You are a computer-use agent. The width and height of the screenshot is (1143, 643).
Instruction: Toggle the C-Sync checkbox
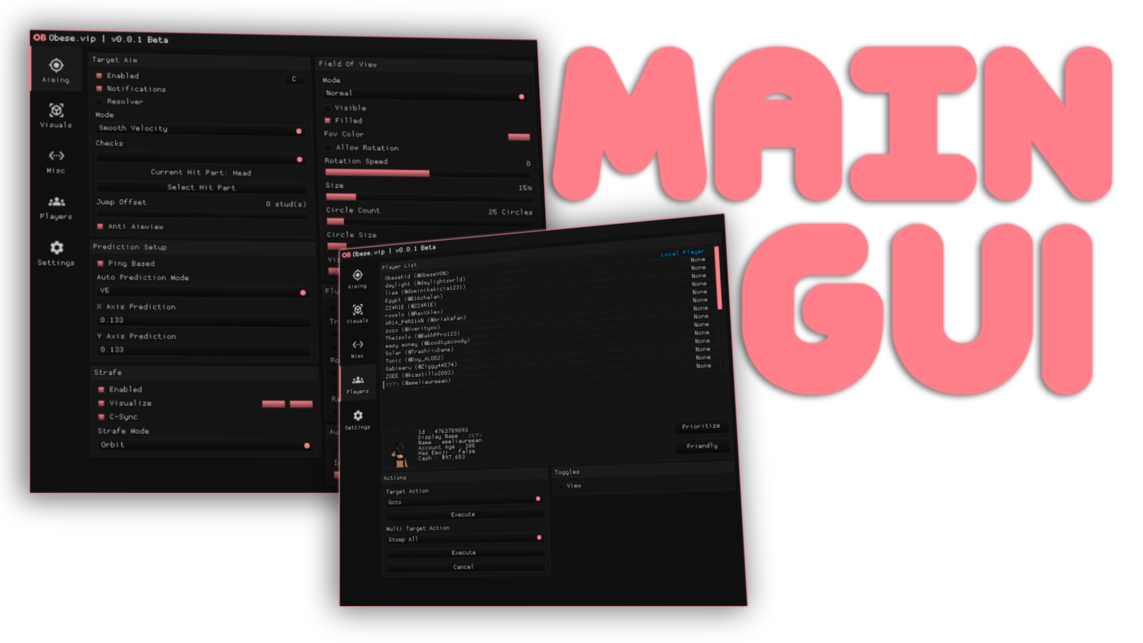pos(101,417)
